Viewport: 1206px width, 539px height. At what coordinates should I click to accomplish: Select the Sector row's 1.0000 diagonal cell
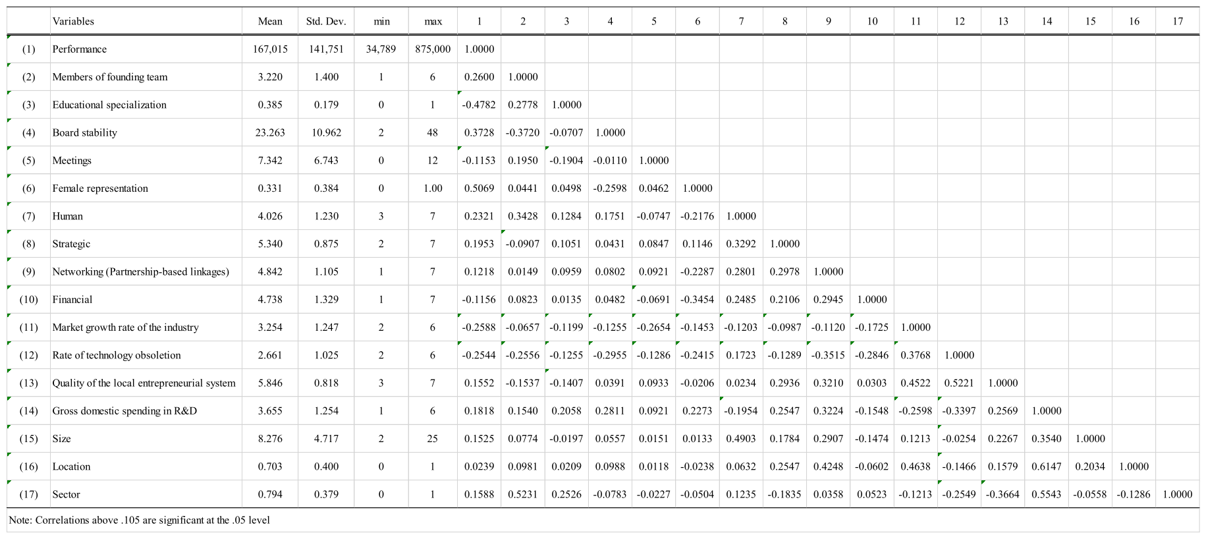tap(1177, 494)
